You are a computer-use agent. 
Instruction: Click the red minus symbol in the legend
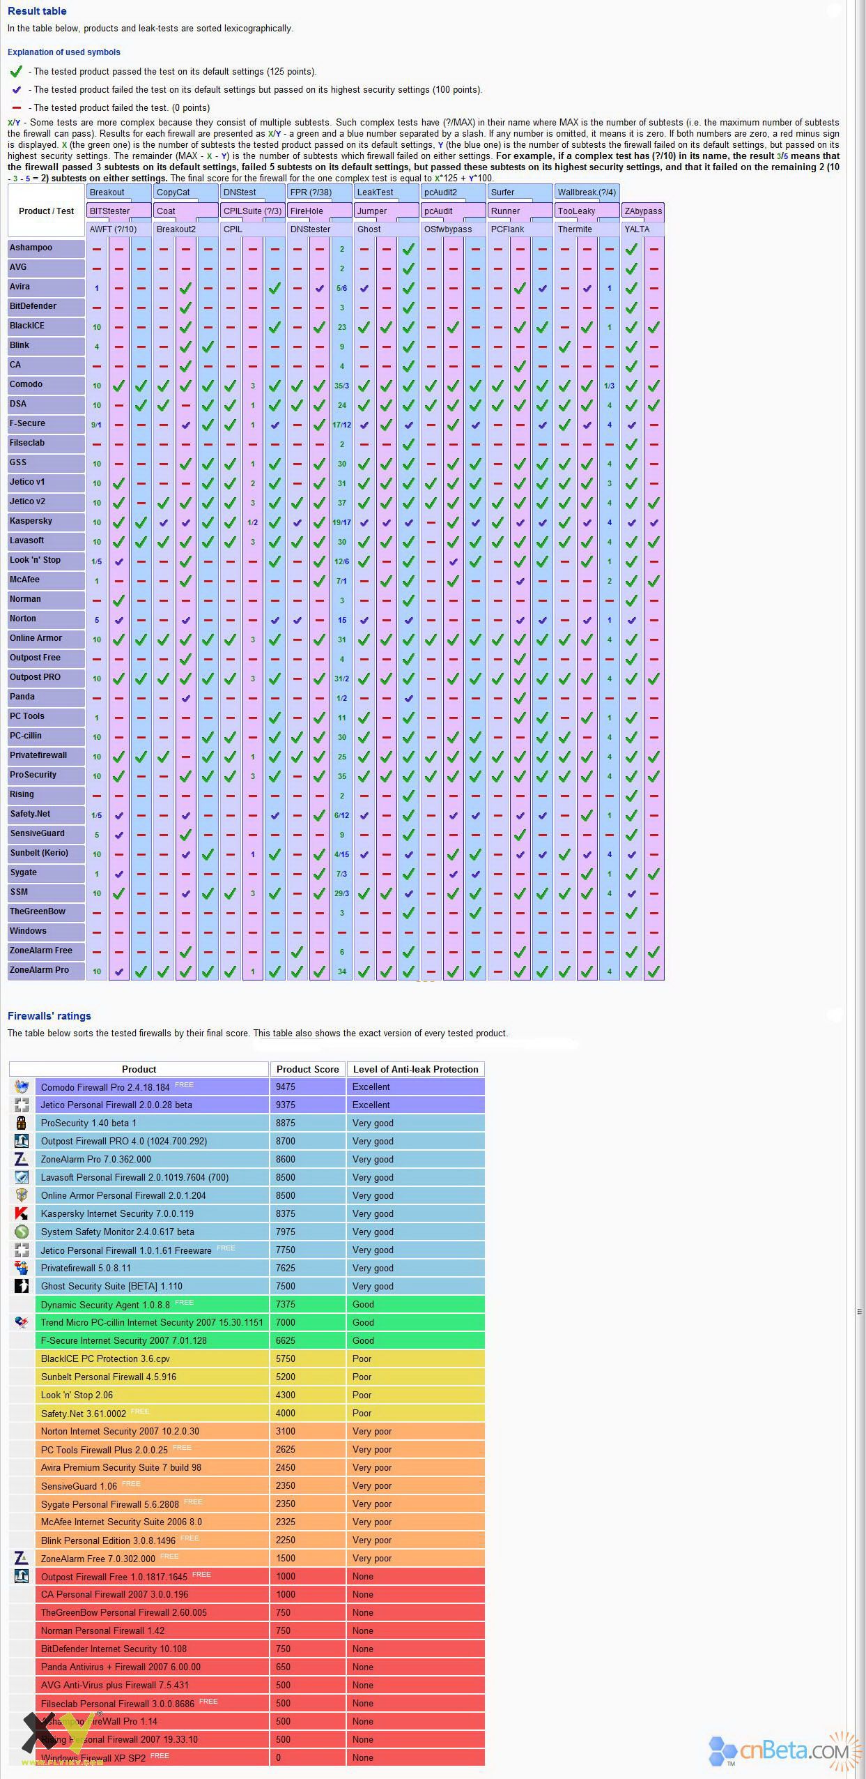point(16,108)
